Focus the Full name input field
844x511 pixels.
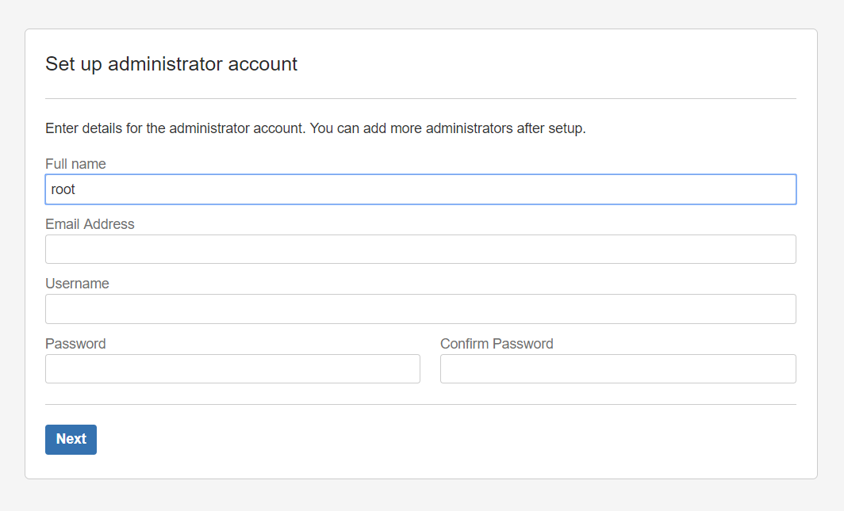(x=420, y=189)
